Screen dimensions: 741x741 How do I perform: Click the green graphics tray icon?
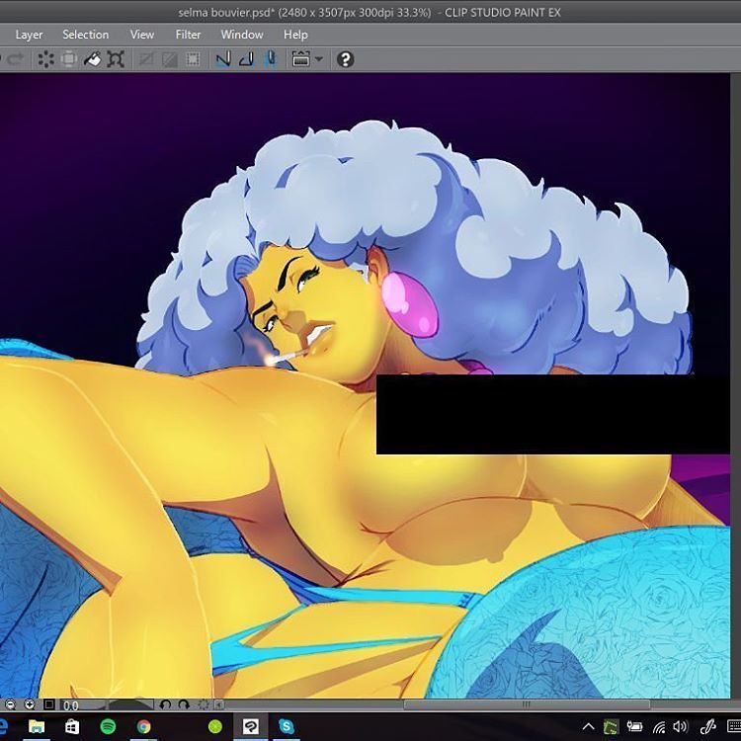click(x=611, y=726)
